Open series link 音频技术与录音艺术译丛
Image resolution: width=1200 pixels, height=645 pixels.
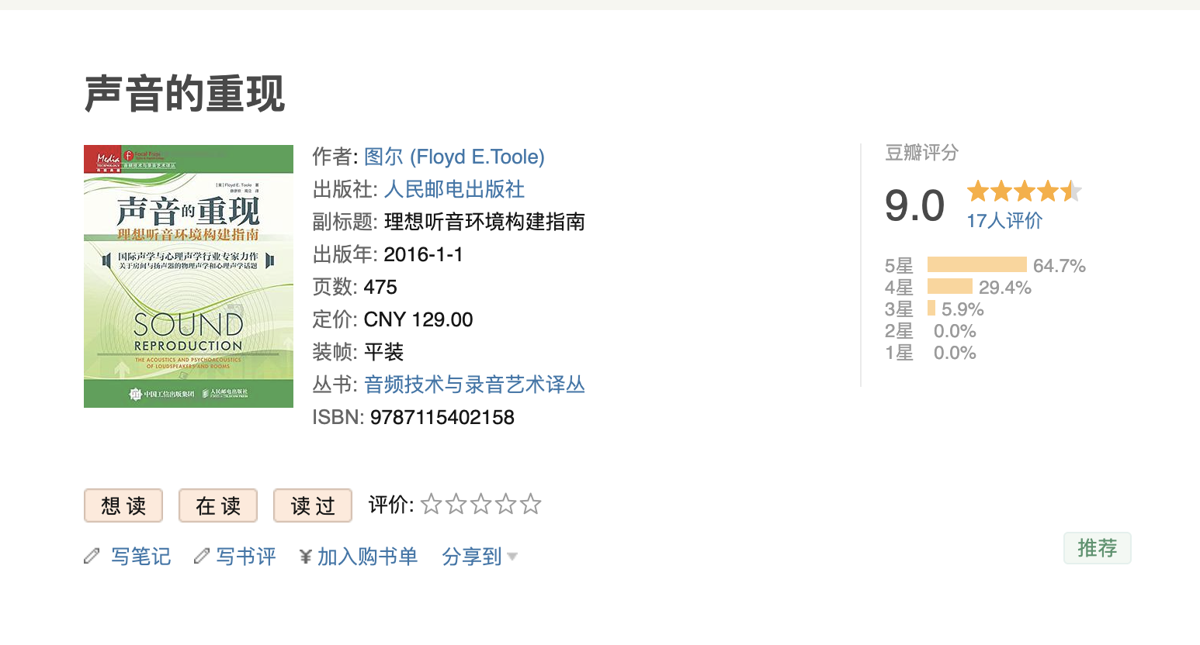[474, 385]
